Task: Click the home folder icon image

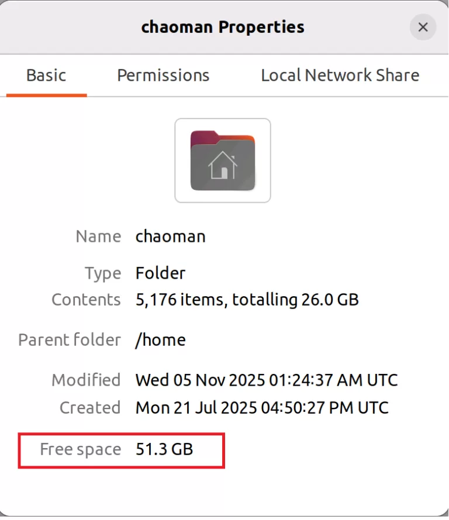Action: click(223, 161)
